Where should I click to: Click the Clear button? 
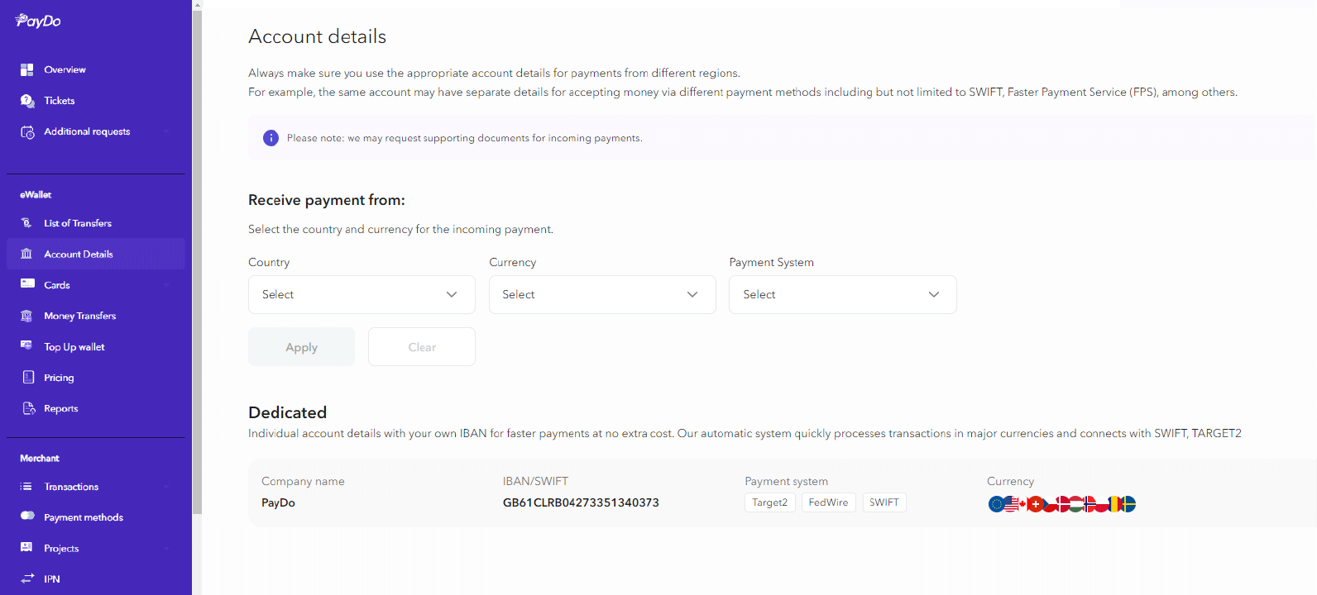click(x=422, y=347)
